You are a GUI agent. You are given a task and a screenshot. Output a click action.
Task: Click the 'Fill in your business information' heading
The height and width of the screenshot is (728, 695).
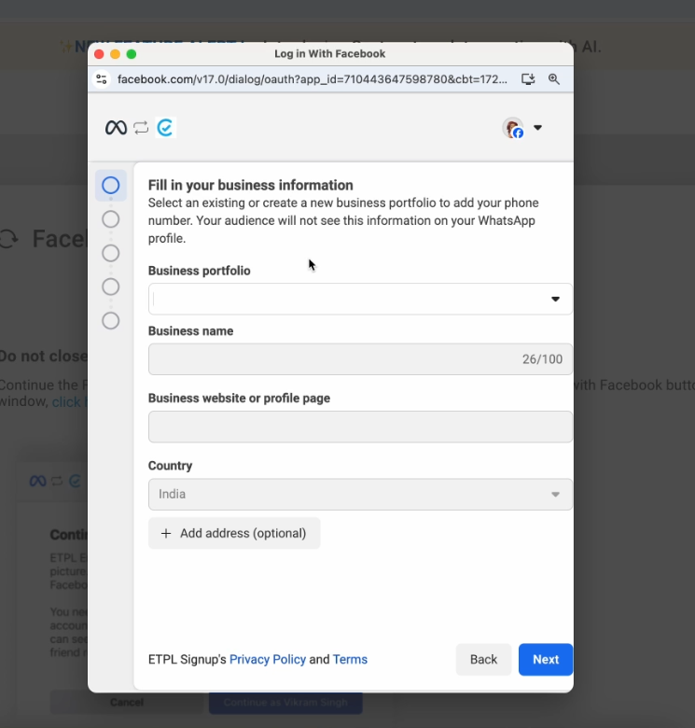tap(251, 185)
